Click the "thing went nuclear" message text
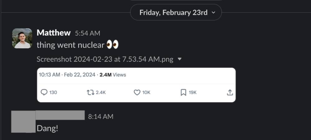The width and height of the screenshot is (311, 140). [x=70, y=45]
